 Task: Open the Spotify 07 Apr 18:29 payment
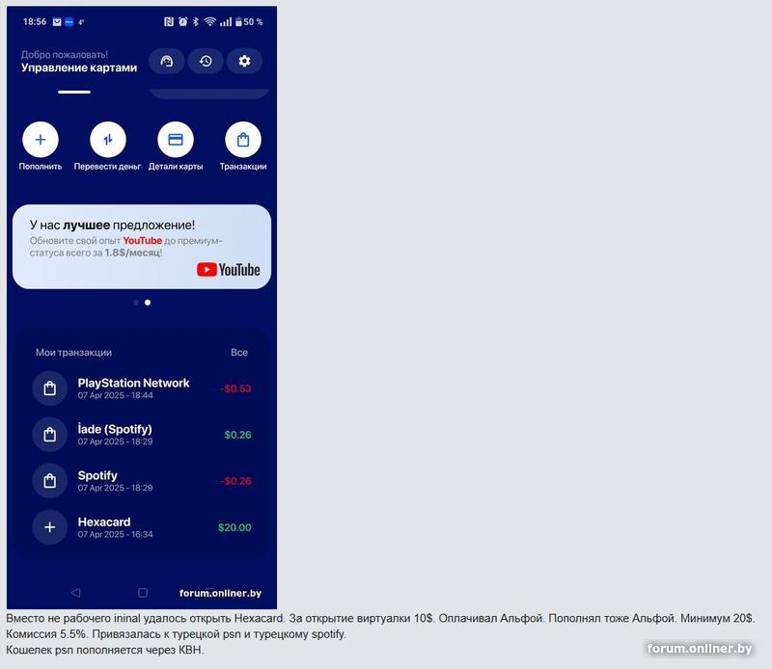click(142, 481)
